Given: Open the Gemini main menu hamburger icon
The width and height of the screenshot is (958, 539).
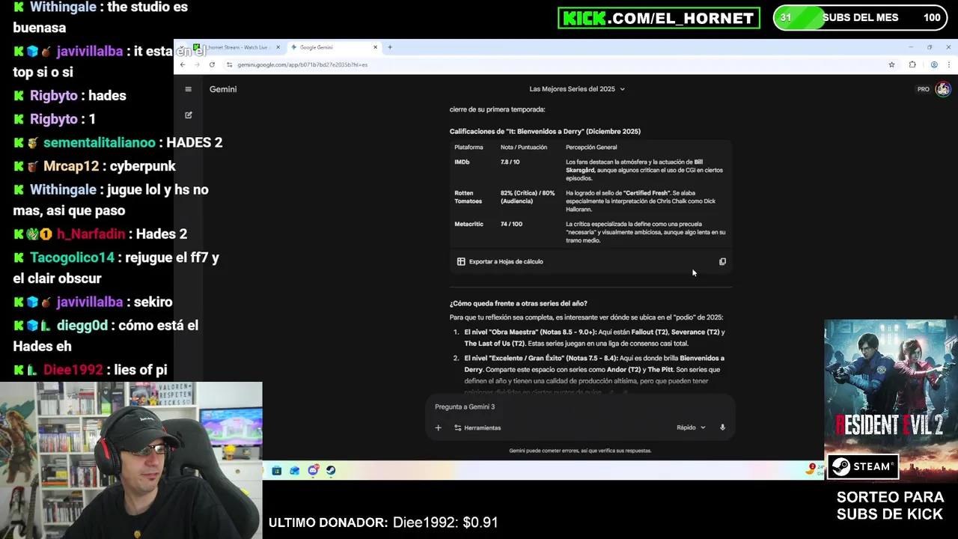Looking at the screenshot, I should pyautogui.click(x=188, y=89).
